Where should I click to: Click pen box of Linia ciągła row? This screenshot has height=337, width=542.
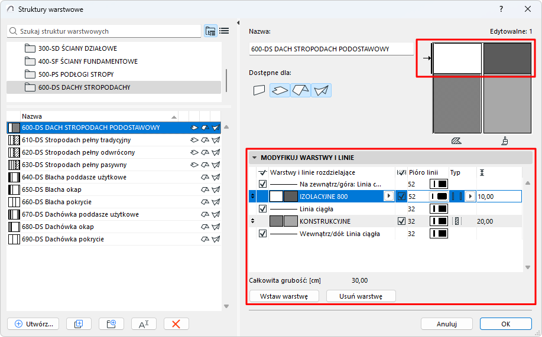point(439,209)
